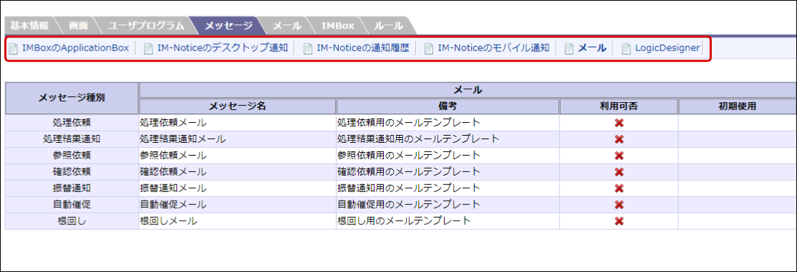Click the 確認依頼メール message name

[173, 172]
